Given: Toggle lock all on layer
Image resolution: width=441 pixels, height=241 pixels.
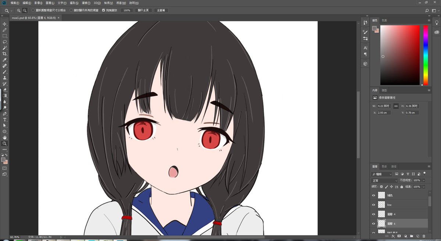Looking at the screenshot, I should click(401, 187).
